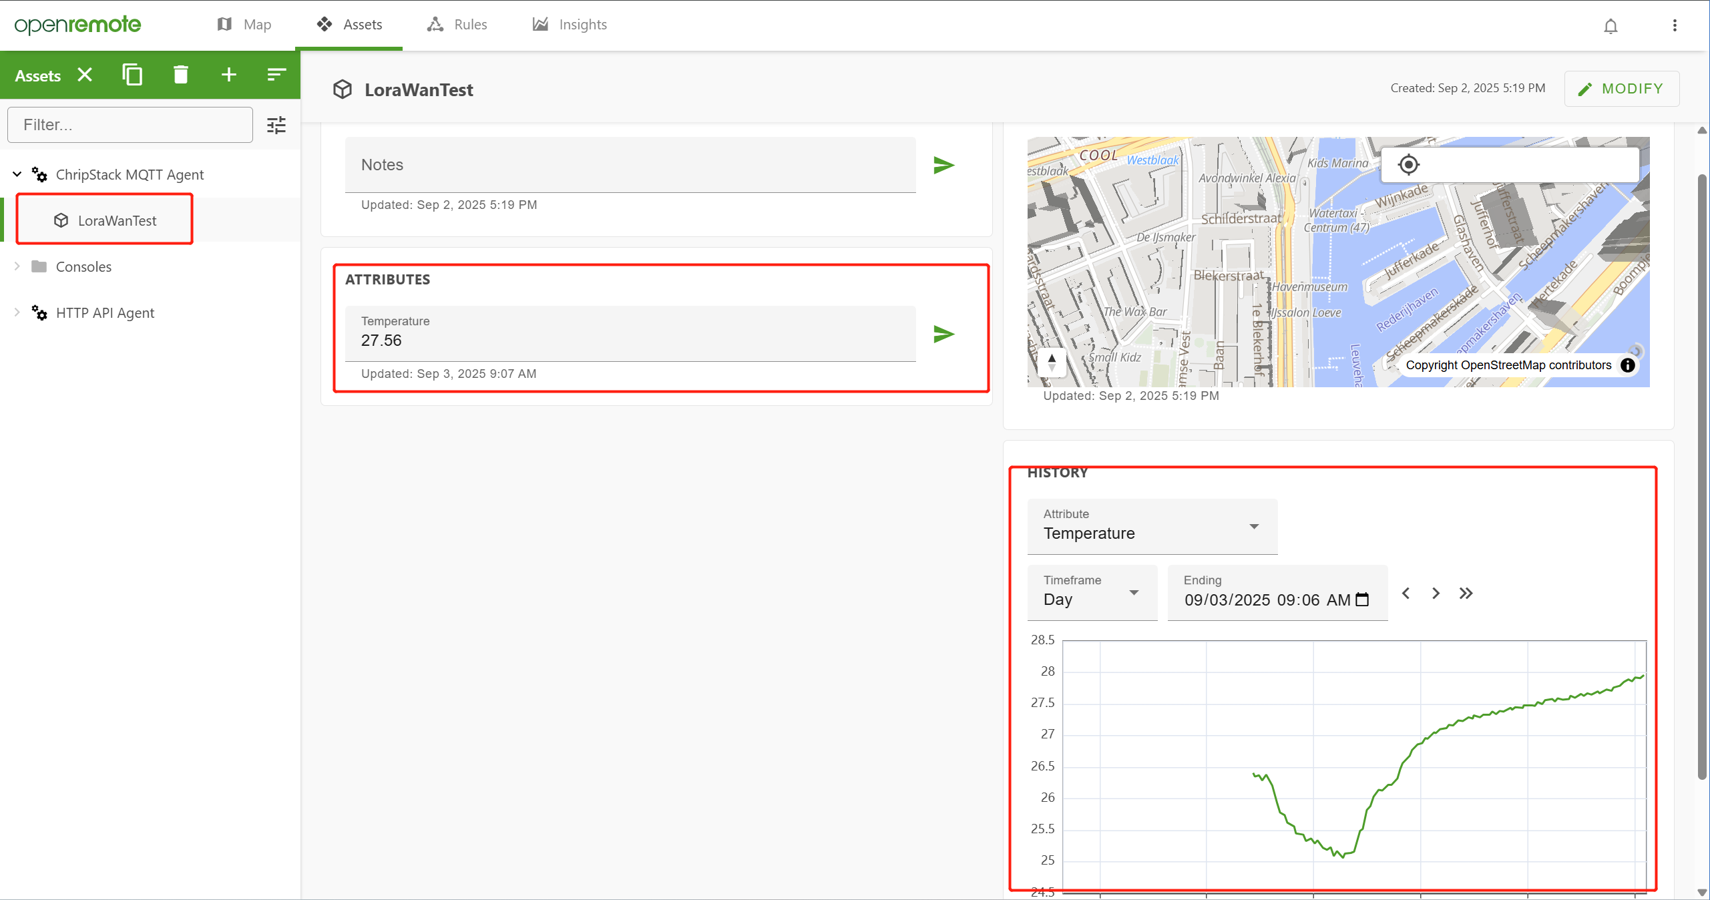Send the Notes value

click(944, 165)
